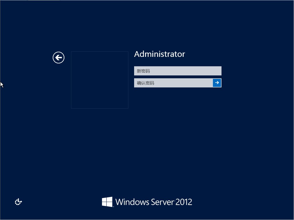Screen dimensions: 294x220
Task: Click the Windows Server 2012 text
Action: coord(154,202)
